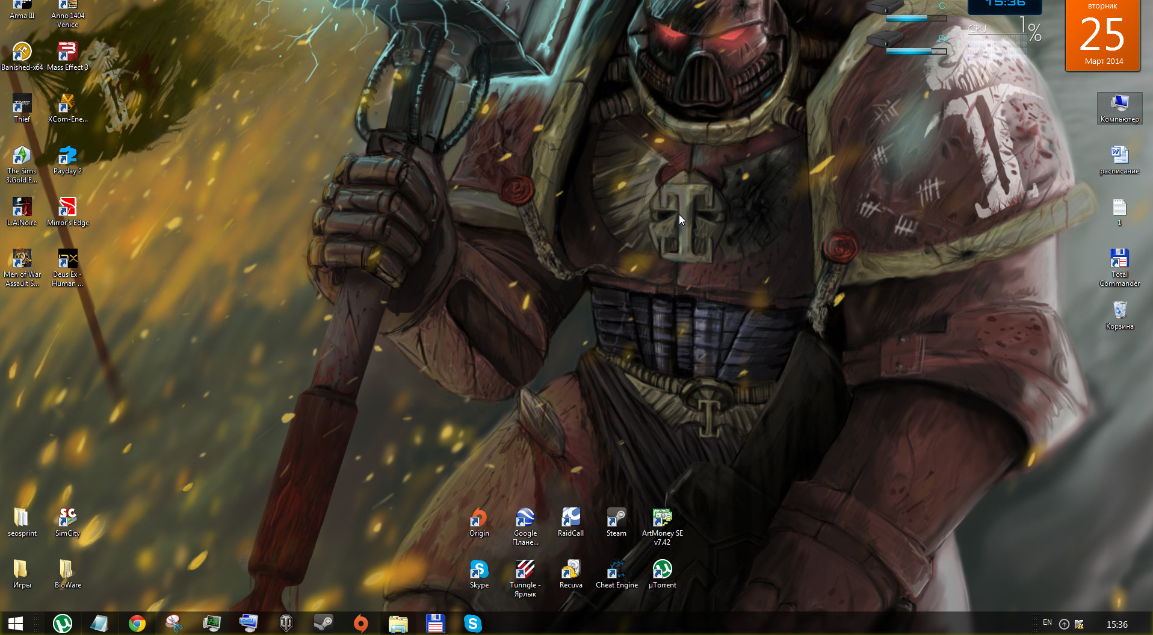Image resolution: width=1153 pixels, height=635 pixels.
Task: Select the Skype desktop shortcut
Action: coord(480,575)
